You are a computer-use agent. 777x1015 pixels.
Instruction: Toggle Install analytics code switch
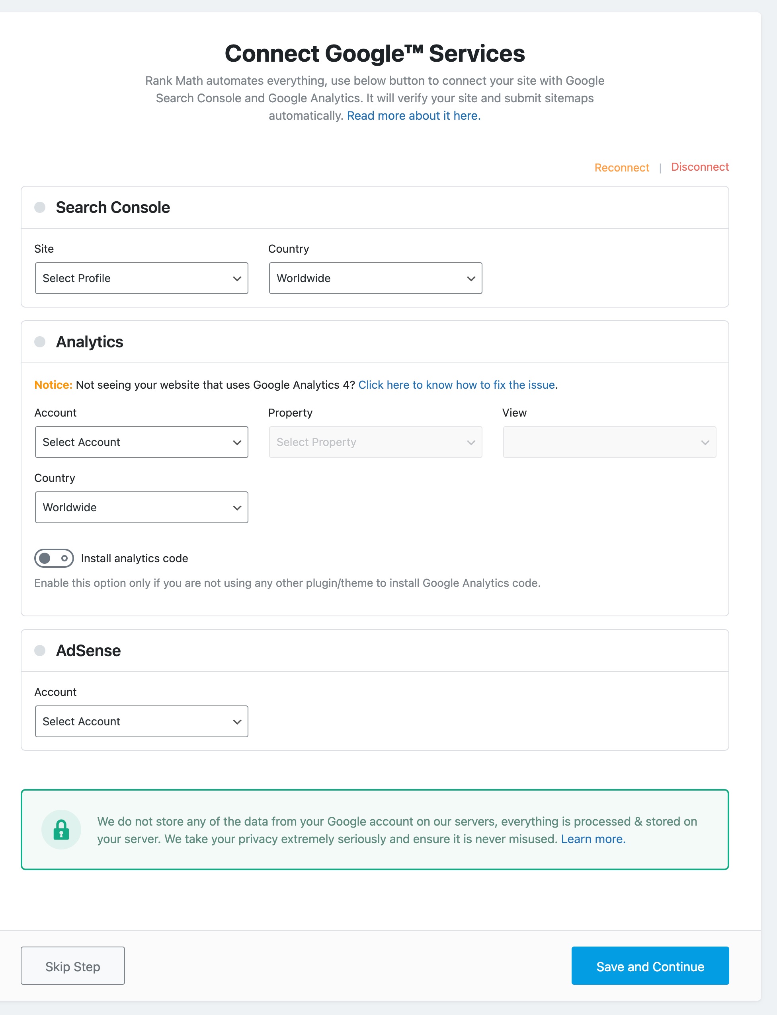[x=54, y=558]
